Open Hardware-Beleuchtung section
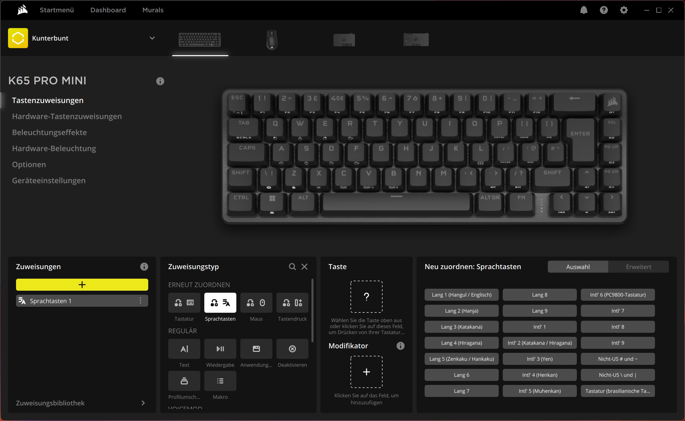The height and width of the screenshot is (421, 685). [x=54, y=148]
